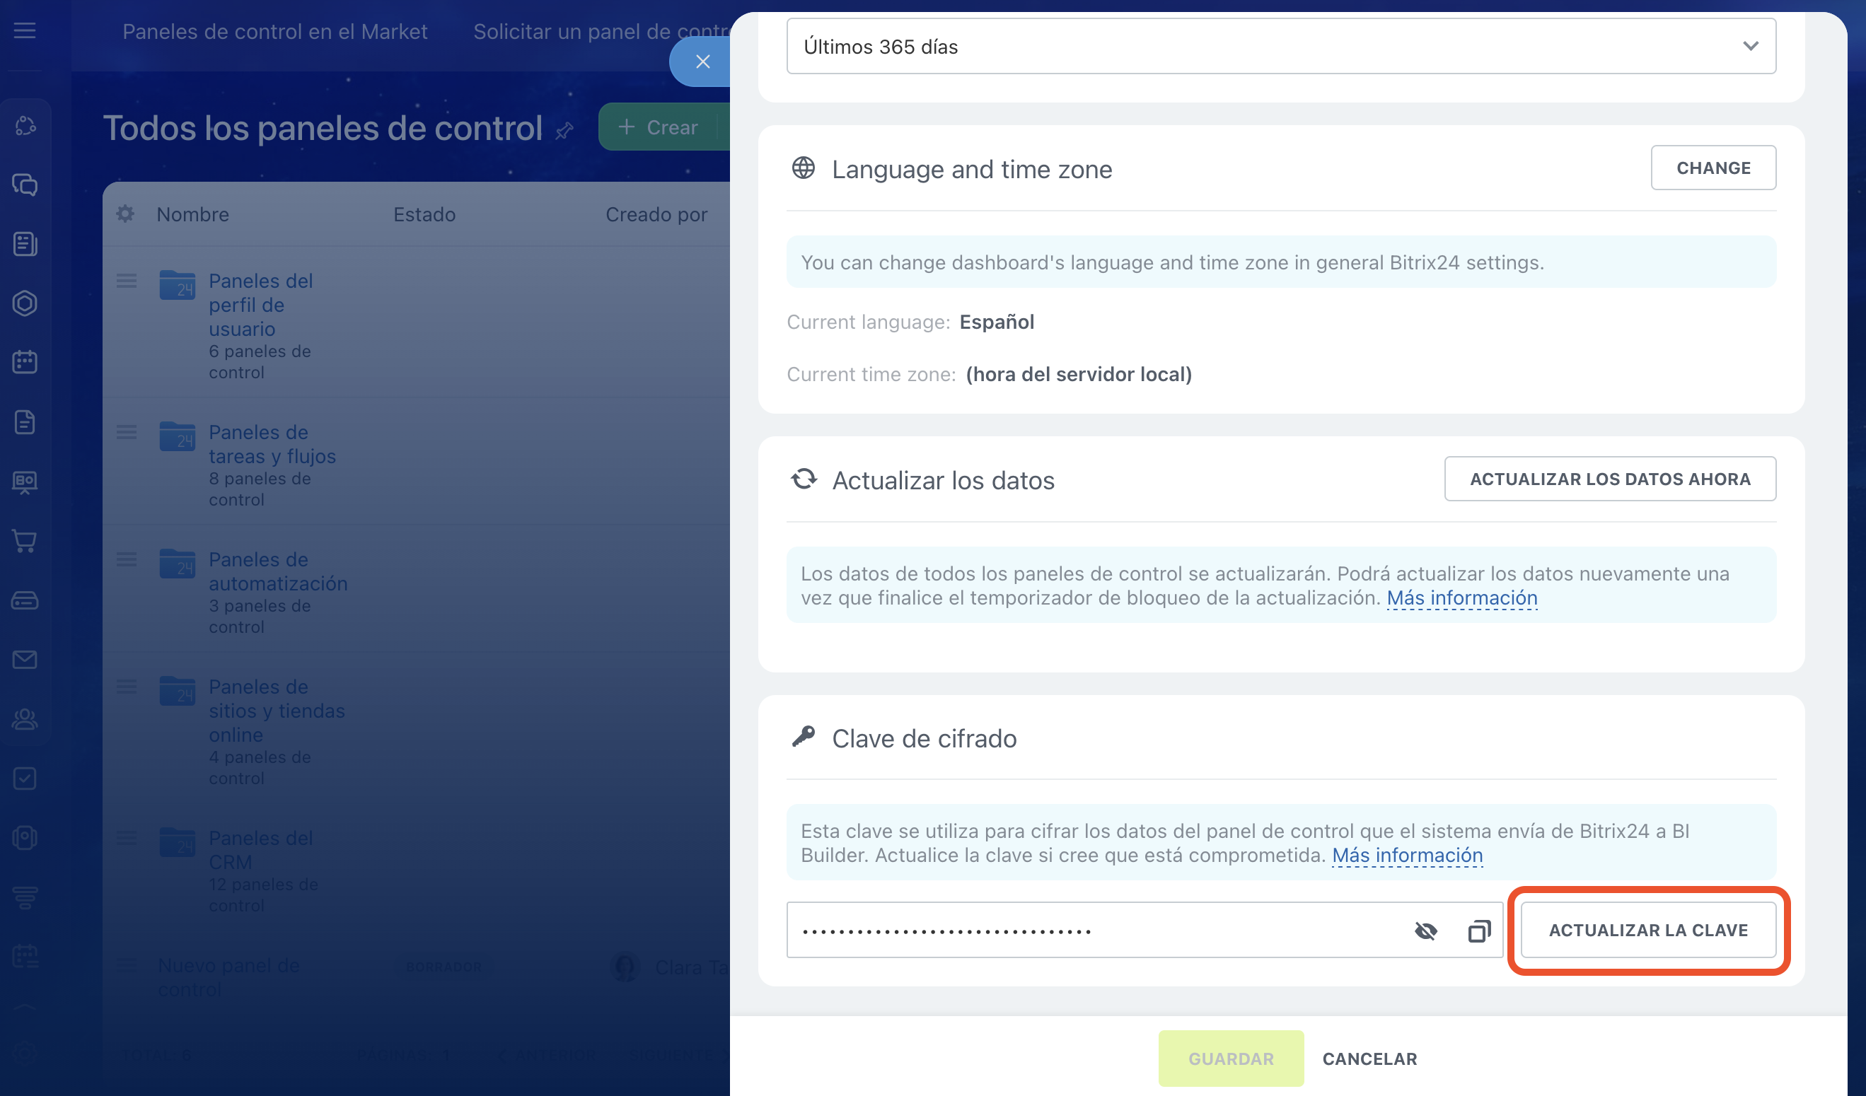This screenshot has height=1096, width=1866.
Task: Click the table settings gear icon
Action: (125, 214)
